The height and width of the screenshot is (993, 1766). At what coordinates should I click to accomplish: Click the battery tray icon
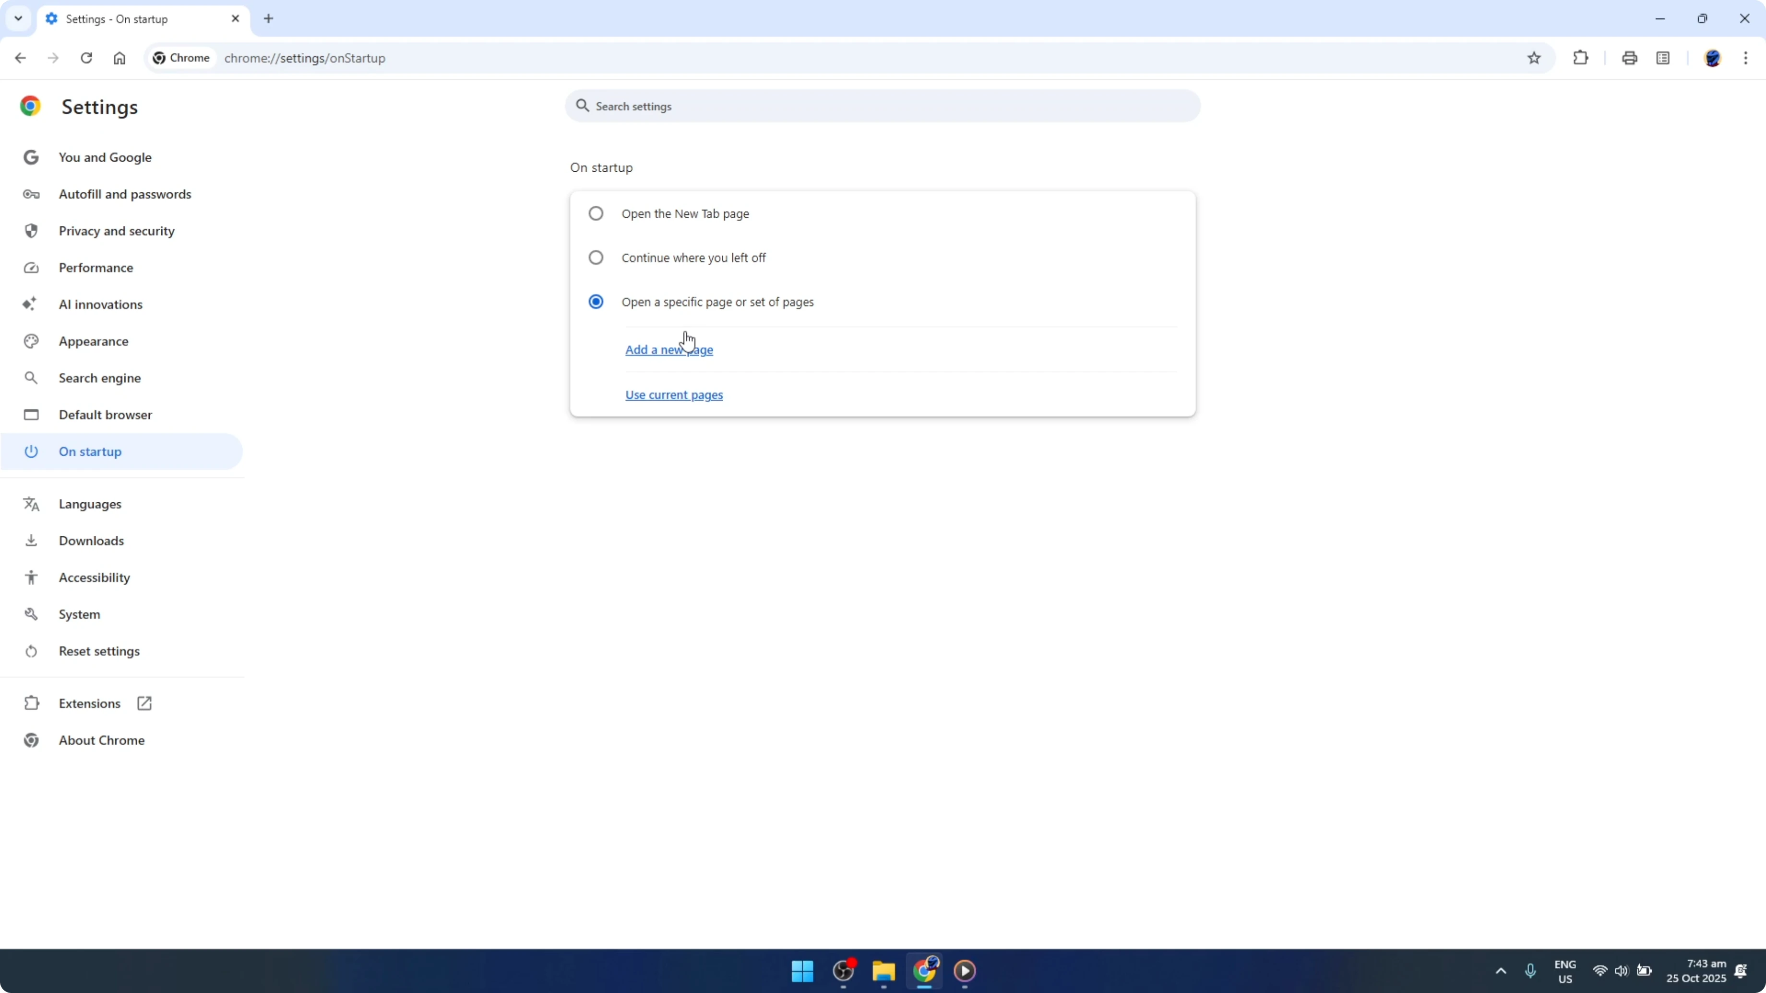(1645, 971)
